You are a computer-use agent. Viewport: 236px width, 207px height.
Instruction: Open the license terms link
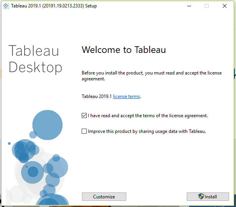(x=127, y=96)
